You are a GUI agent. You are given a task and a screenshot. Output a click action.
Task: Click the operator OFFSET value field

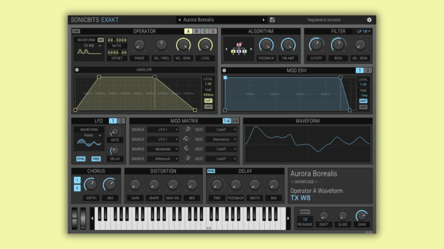click(117, 53)
